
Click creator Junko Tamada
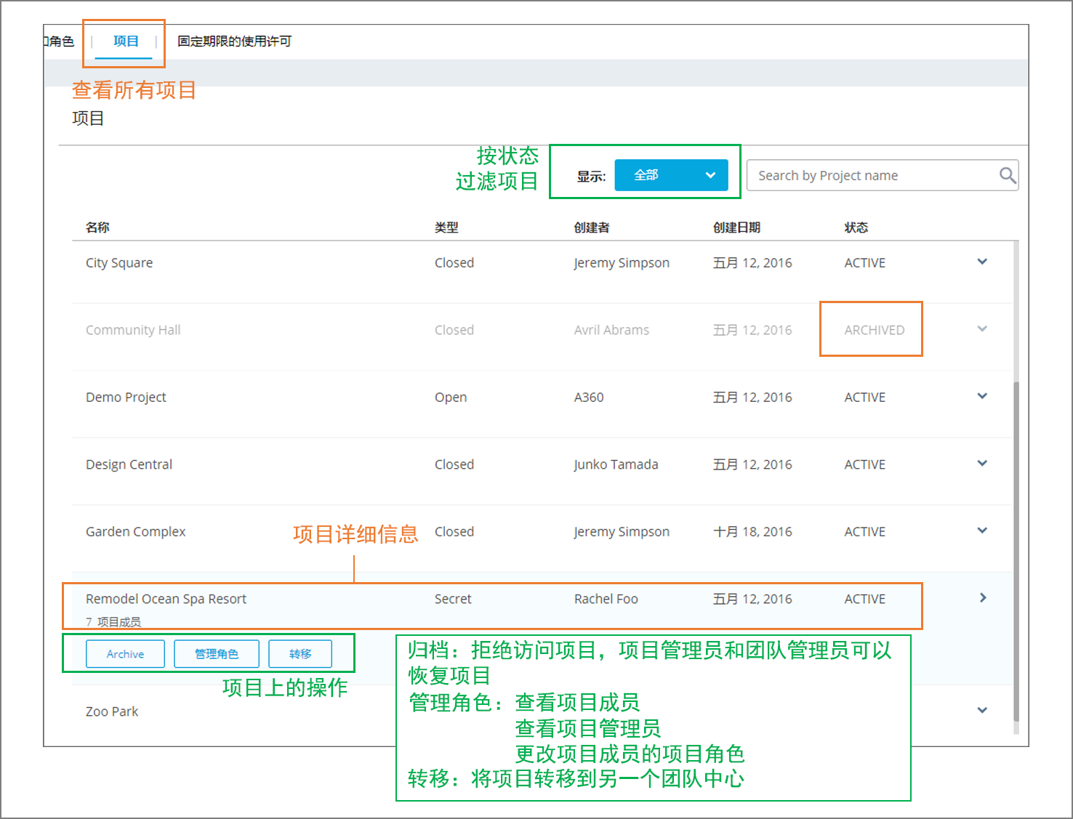(x=616, y=464)
